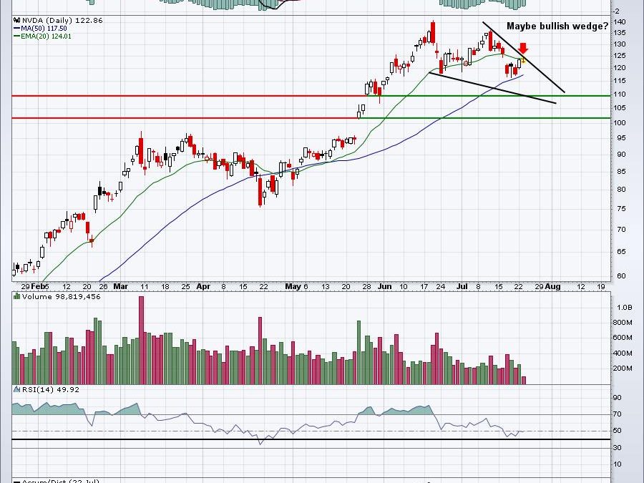Click the 80 price axis label

pyautogui.click(x=621, y=190)
